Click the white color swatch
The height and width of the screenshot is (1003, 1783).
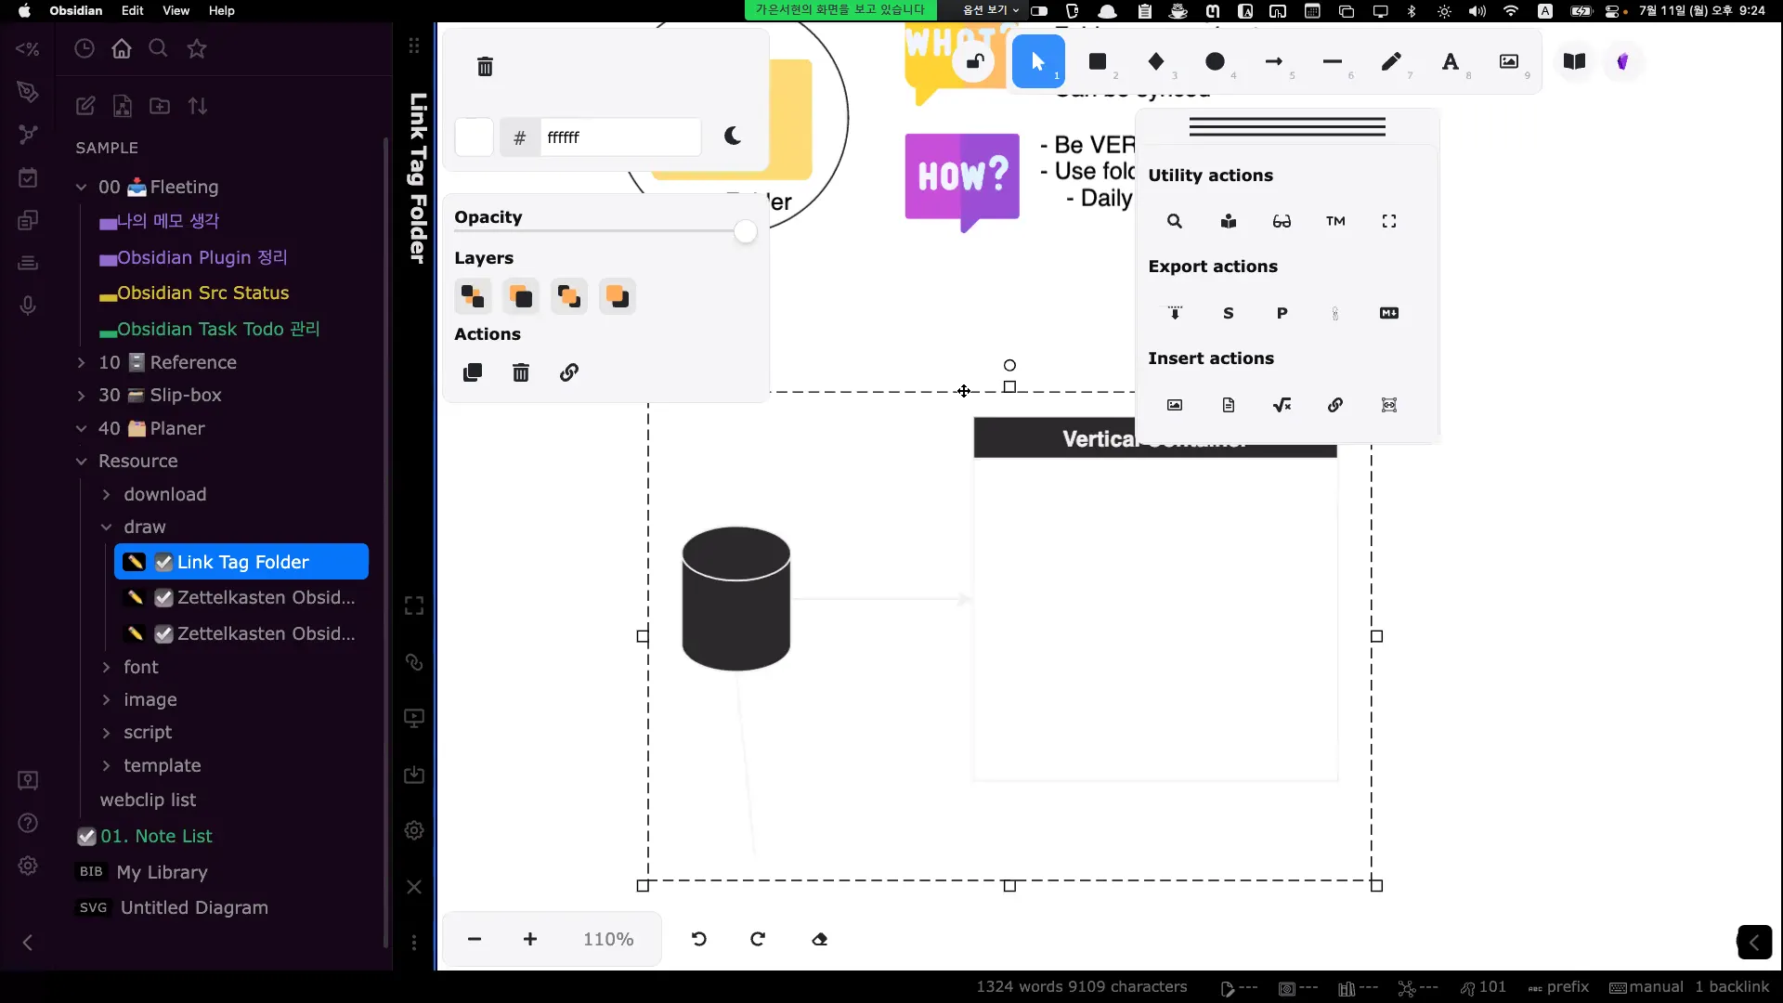pyautogui.click(x=474, y=137)
